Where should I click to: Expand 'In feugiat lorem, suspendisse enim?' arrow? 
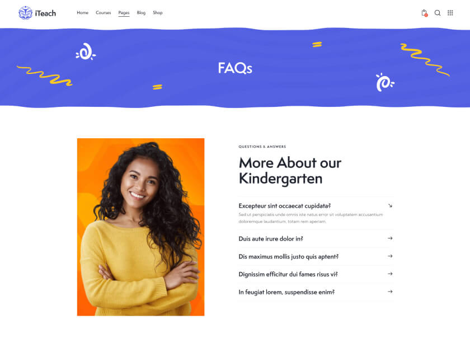pyautogui.click(x=390, y=291)
